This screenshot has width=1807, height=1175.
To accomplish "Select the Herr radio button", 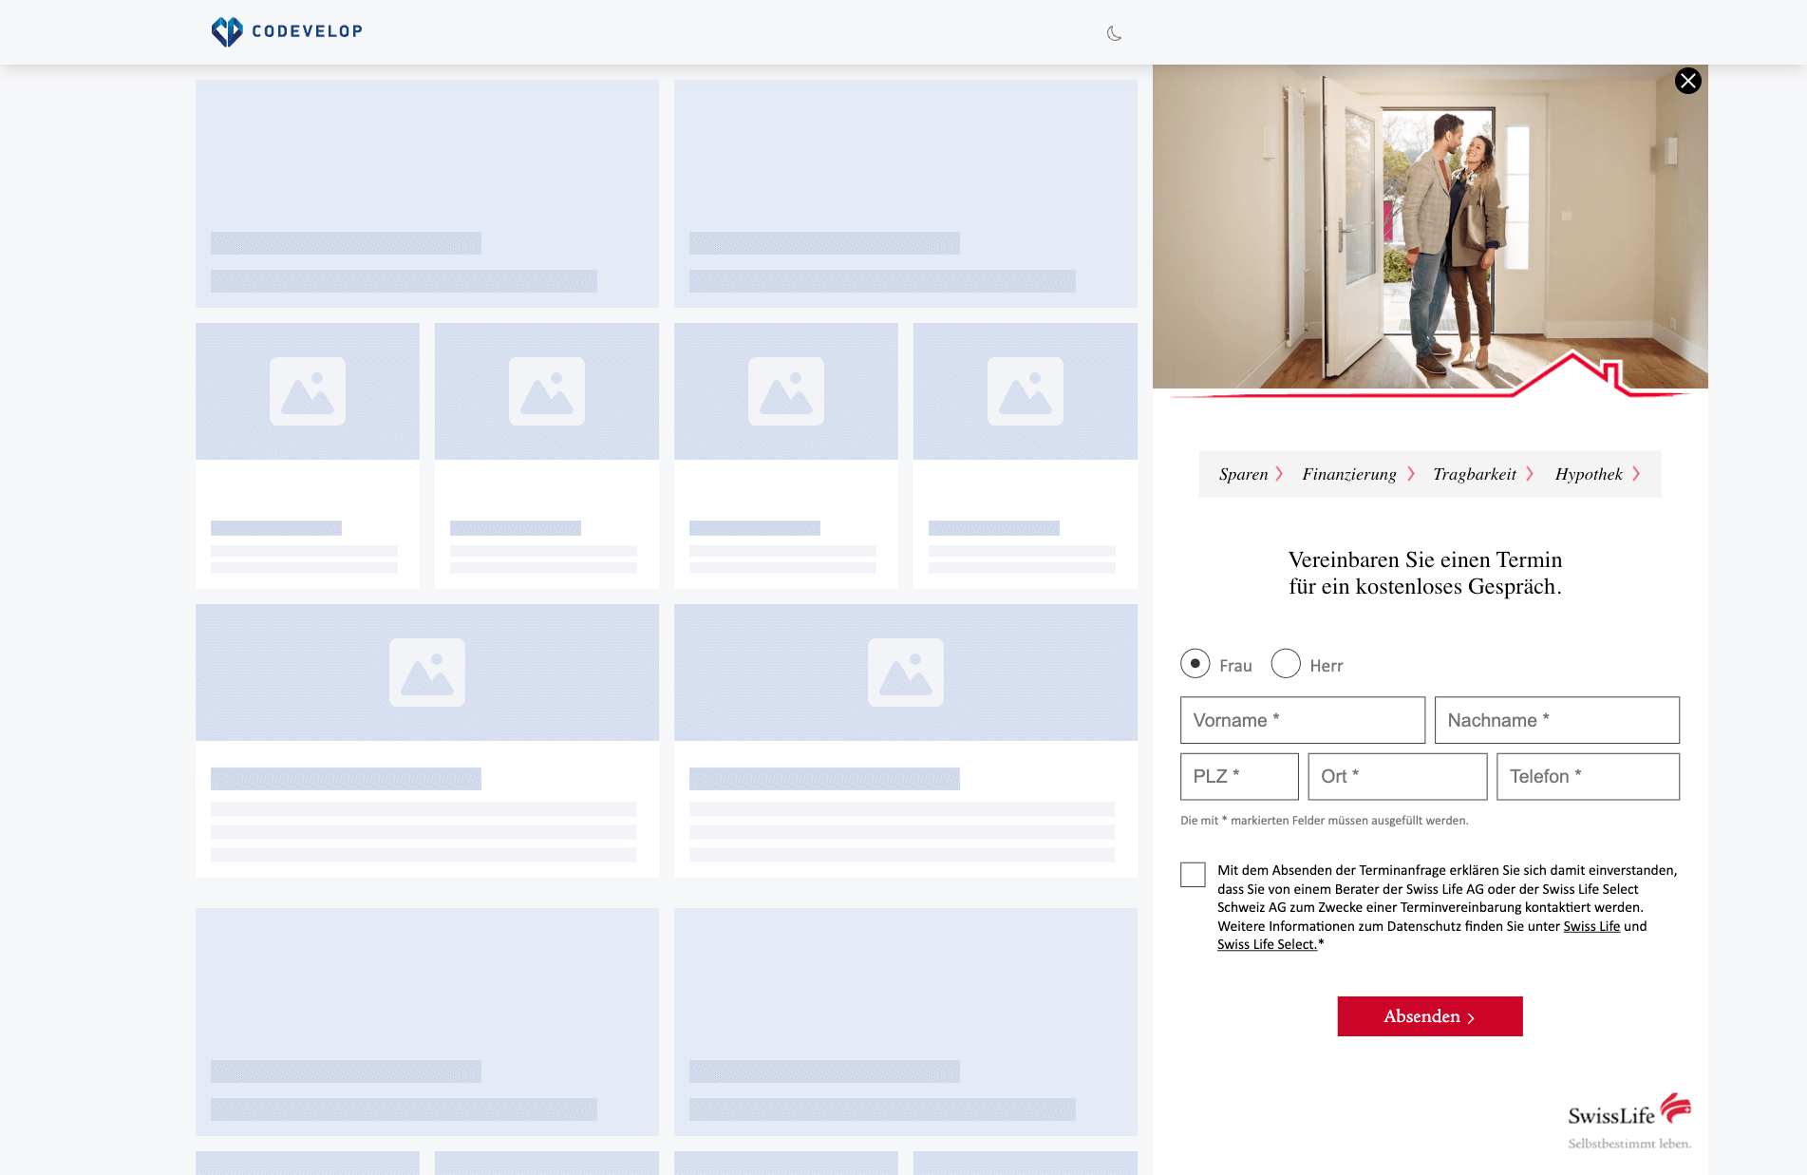I will coord(1286,663).
